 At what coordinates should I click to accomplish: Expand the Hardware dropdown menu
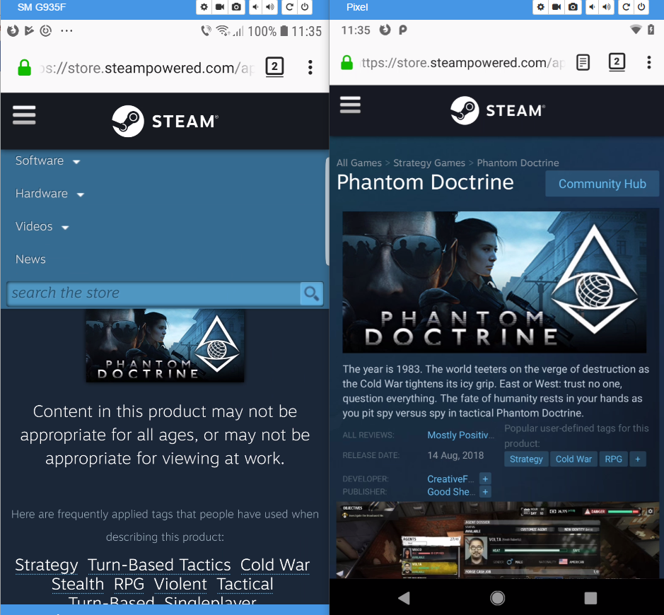pos(49,194)
